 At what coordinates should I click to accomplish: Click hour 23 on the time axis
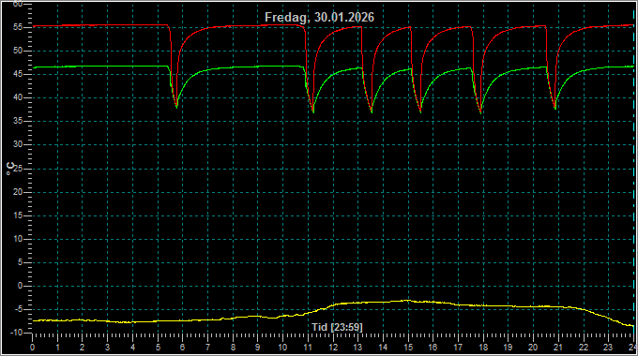[608, 347]
